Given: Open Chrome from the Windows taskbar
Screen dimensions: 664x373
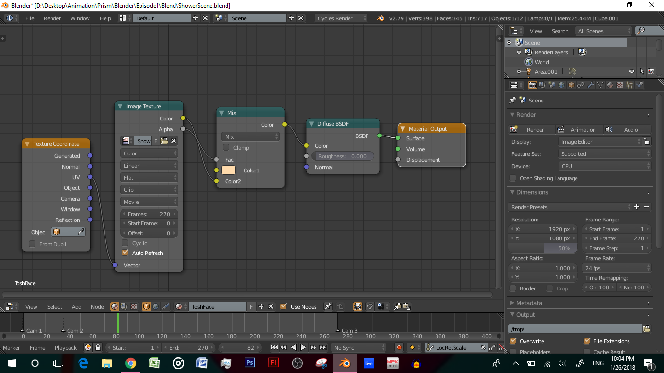Looking at the screenshot, I should 131,363.
